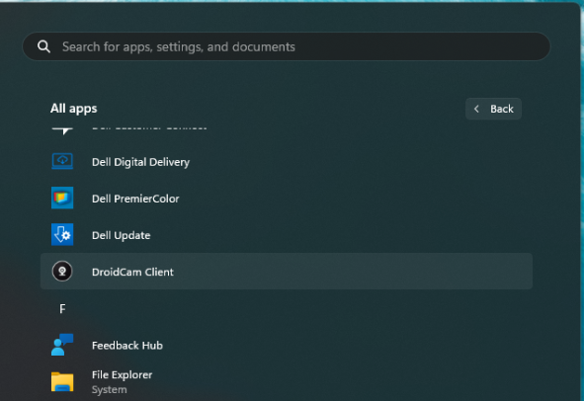Screen dimensions: 584x401
Task: Click the magnifying glass search icon
Action: [x=43, y=46]
